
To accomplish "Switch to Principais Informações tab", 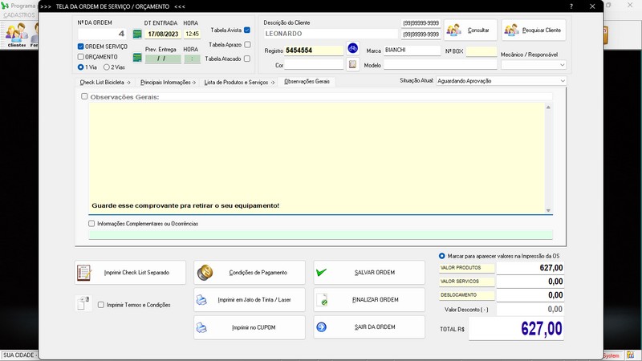I will tap(168, 83).
